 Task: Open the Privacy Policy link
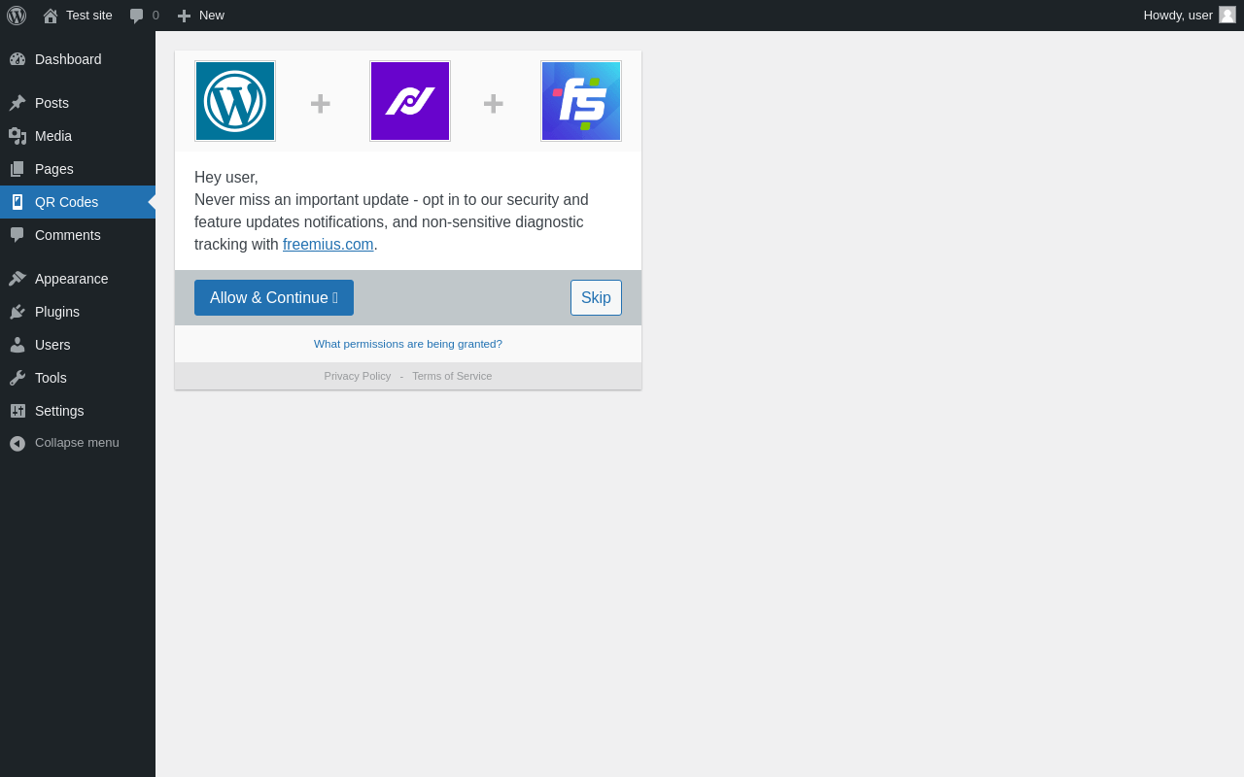(358, 376)
